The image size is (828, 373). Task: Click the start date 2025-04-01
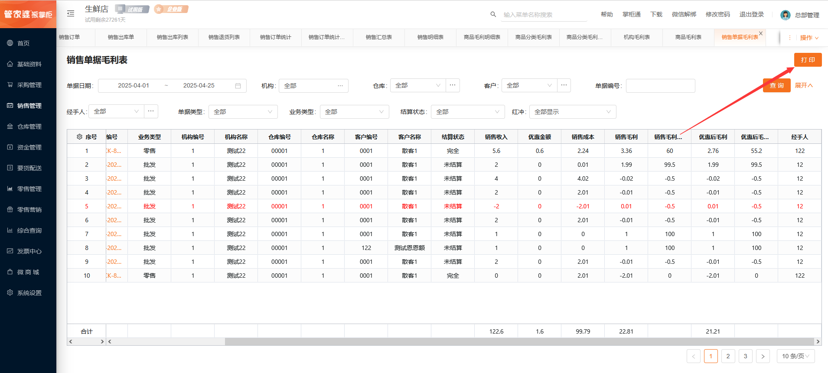pos(134,86)
